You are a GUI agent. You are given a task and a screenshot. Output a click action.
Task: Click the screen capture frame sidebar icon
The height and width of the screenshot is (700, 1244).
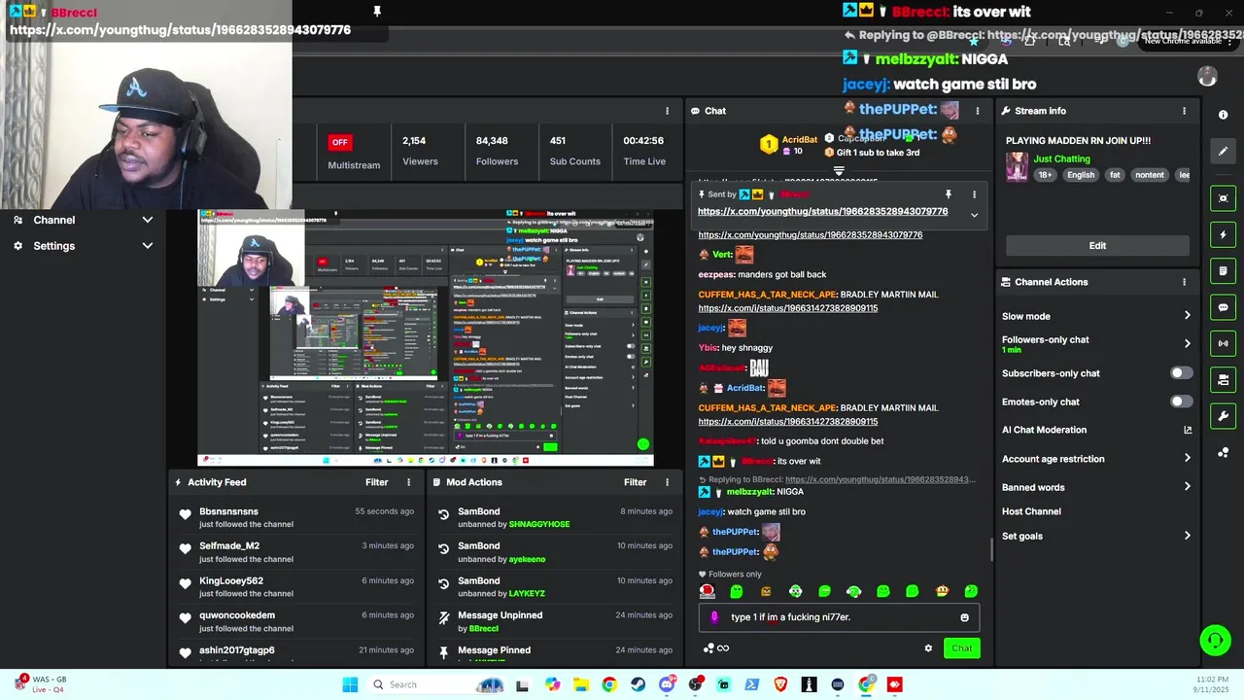(x=1223, y=198)
